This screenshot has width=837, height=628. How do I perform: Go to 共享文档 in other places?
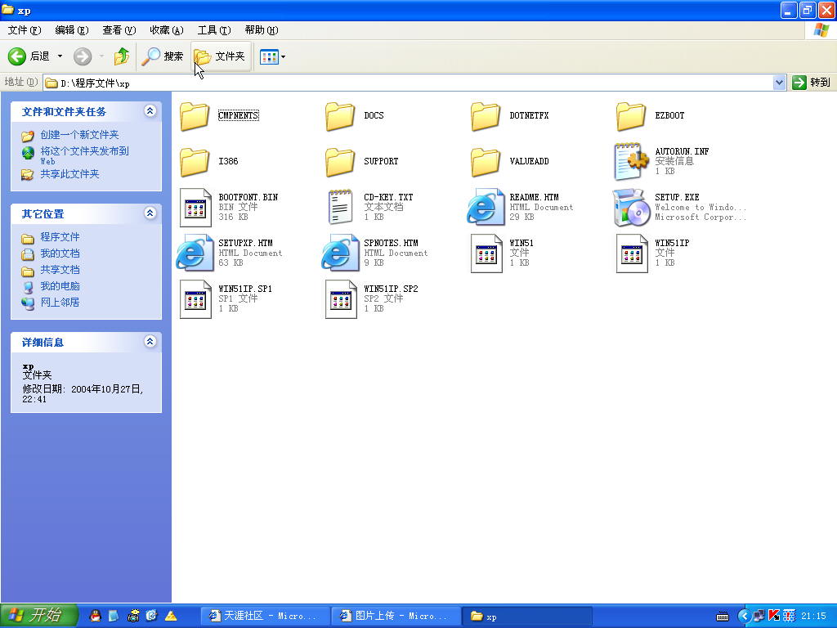(60, 270)
